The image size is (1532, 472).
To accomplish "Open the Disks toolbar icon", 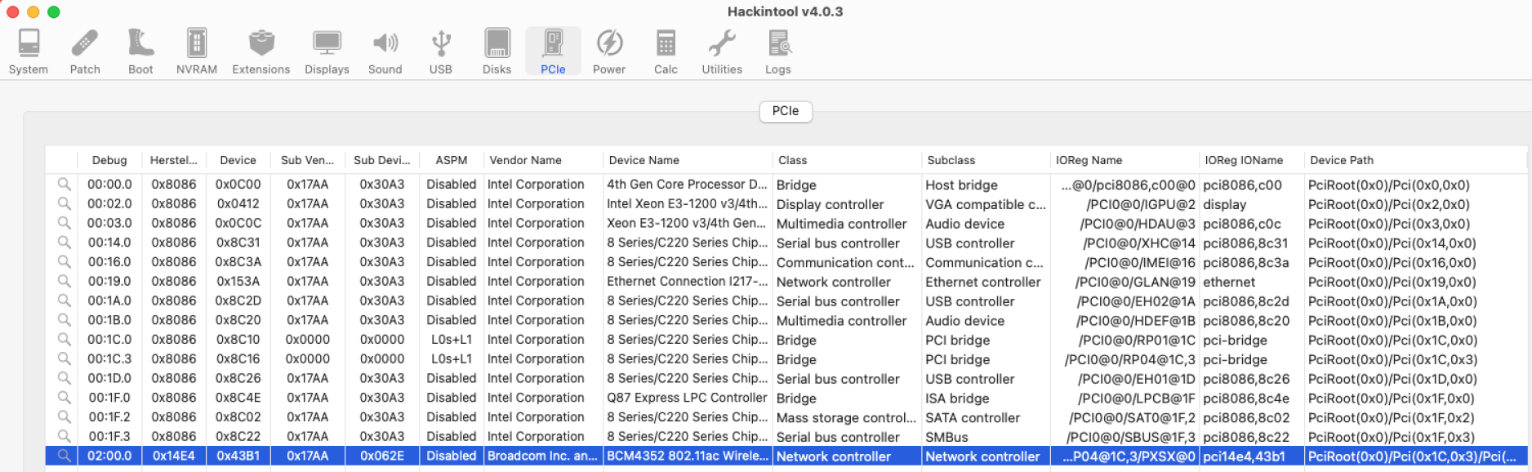I will click(x=497, y=51).
